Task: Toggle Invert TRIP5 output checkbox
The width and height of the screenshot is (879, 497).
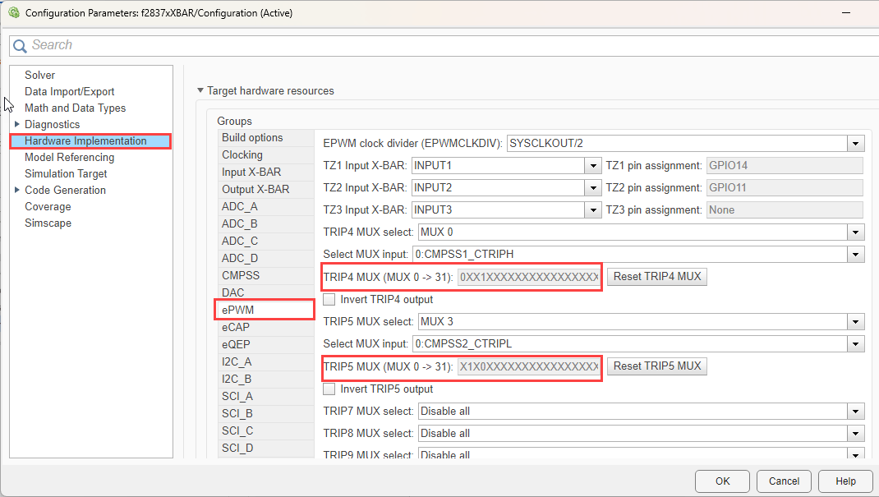Action: point(329,389)
